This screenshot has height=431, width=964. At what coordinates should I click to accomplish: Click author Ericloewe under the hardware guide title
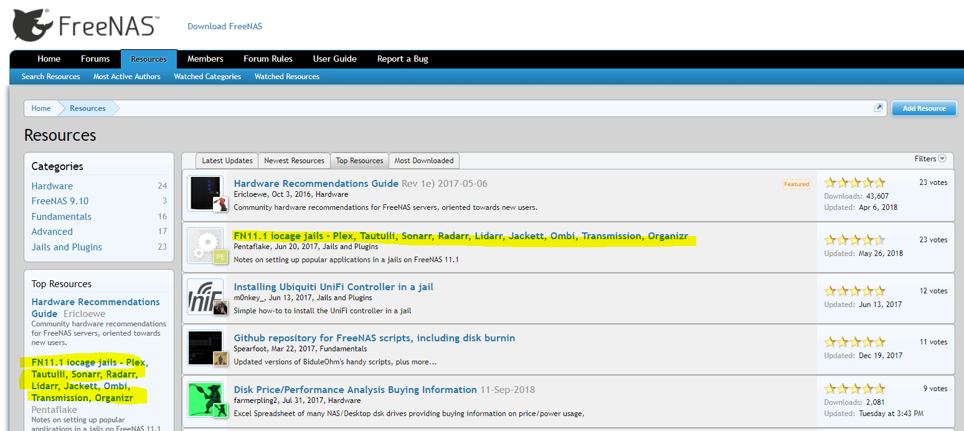pyautogui.click(x=250, y=195)
